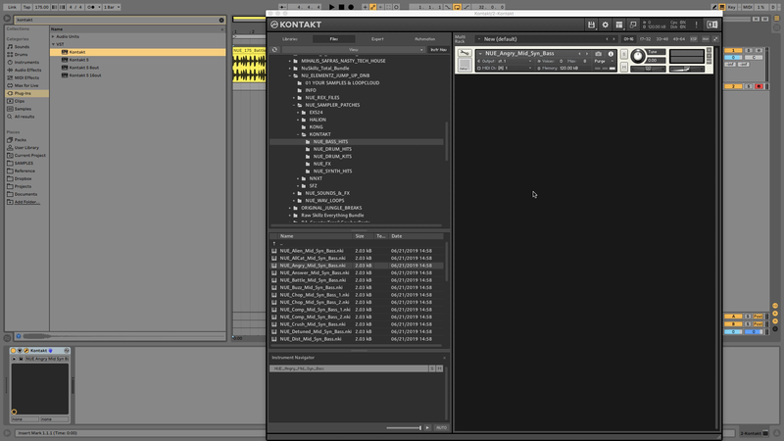Open Packs under Places
Image resolution: width=784 pixels, height=441 pixels.
click(x=20, y=140)
